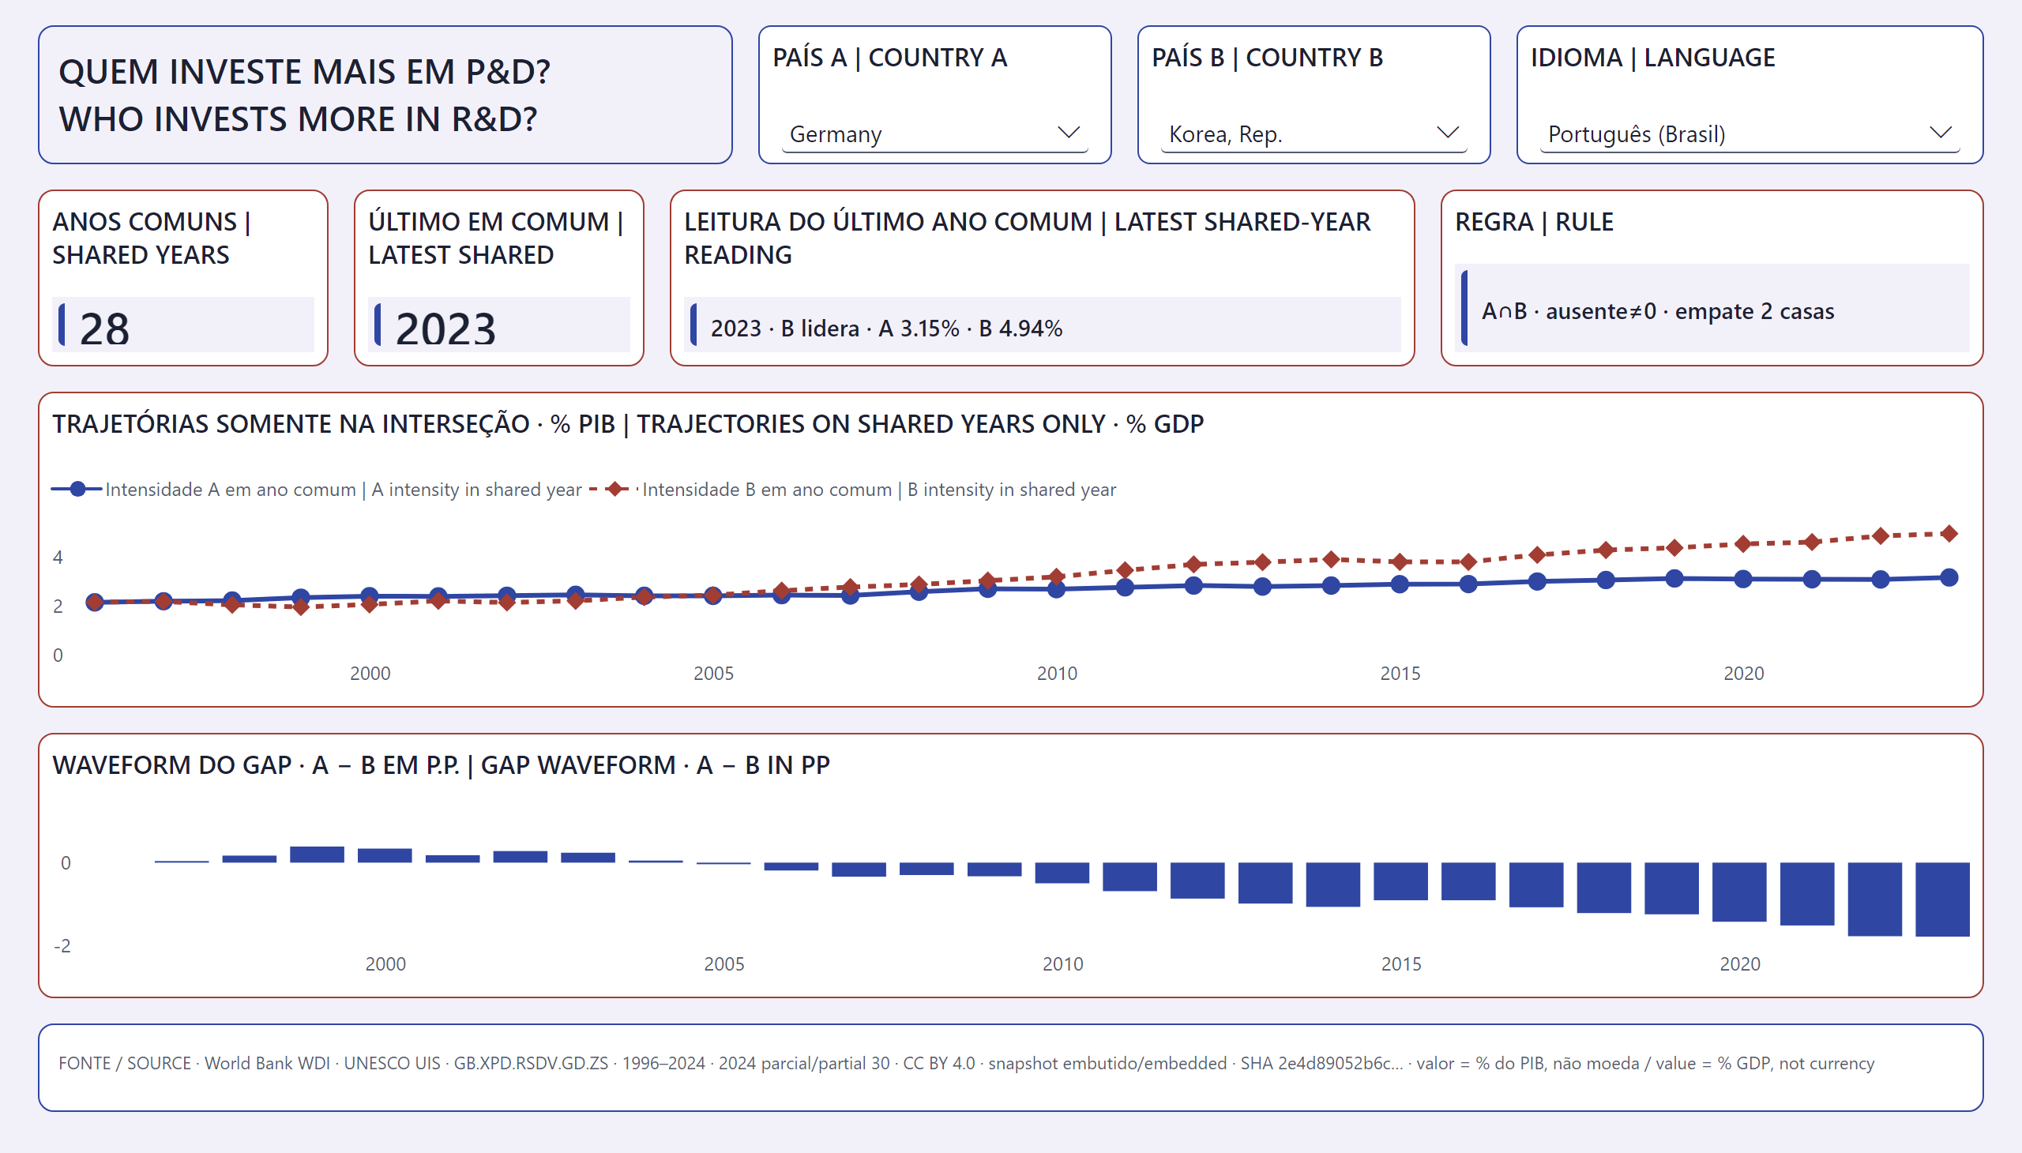Click the Korea, Rep. selection field
The image size is (2022, 1153).
click(1314, 133)
